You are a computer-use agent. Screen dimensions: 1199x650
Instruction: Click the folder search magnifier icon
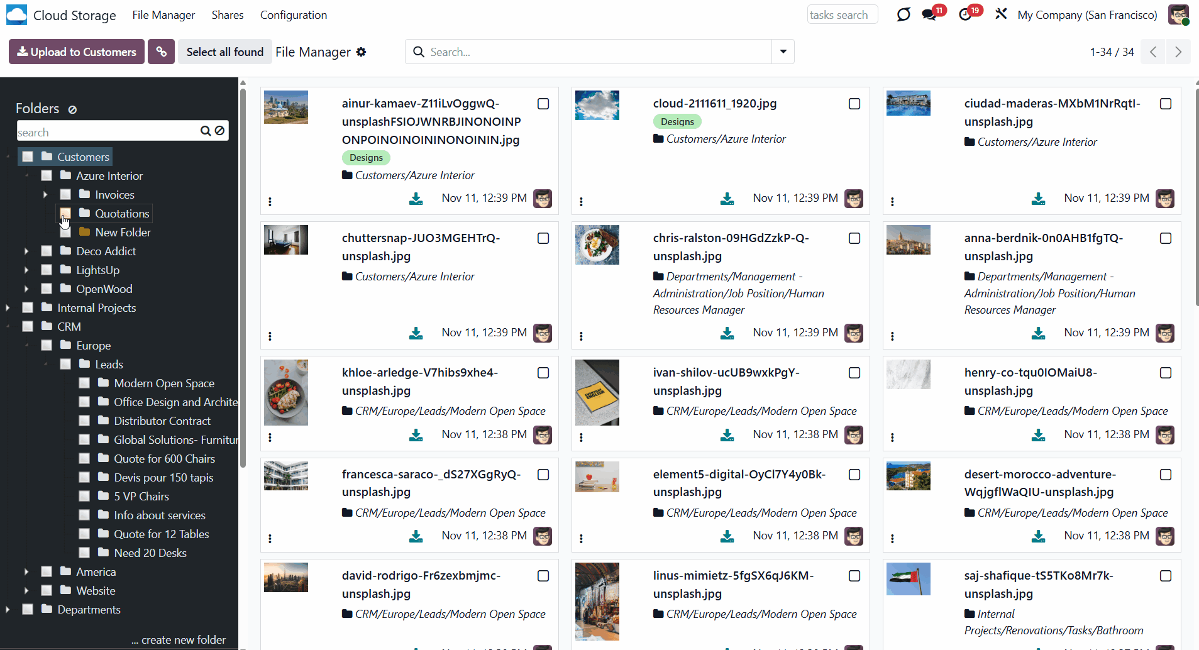click(x=205, y=131)
